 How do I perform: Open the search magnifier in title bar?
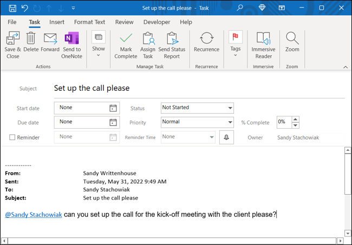[240, 8]
